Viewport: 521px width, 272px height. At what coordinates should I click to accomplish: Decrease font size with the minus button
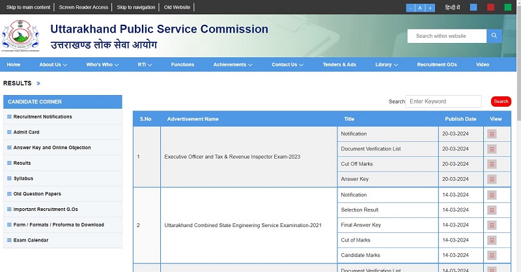pos(410,8)
